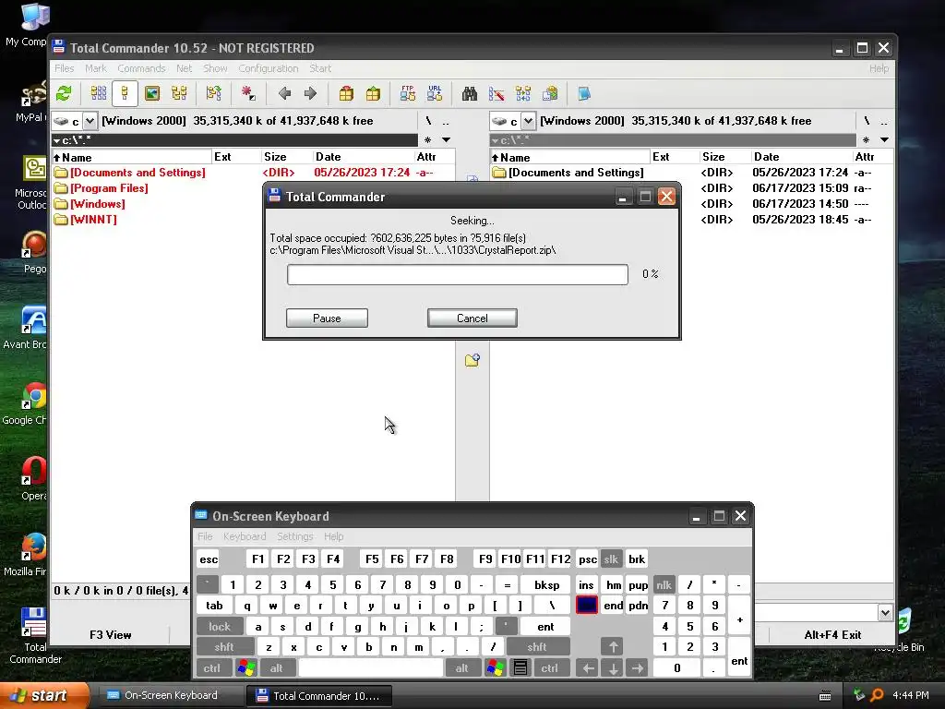Click the seeking progress bar
Image resolution: width=945 pixels, height=709 pixels.
458,274
